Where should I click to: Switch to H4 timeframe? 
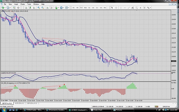coord(93,8)
